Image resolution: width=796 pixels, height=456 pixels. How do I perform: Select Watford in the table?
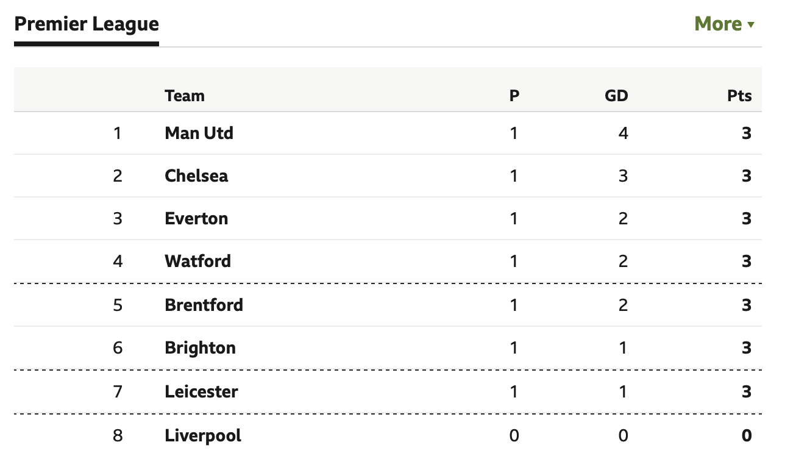[198, 261]
